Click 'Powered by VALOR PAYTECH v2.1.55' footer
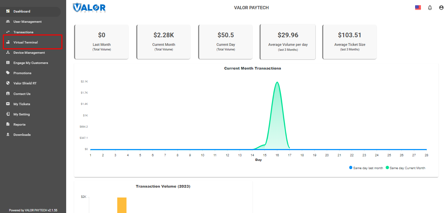Image resolution: width=446 pixels, height=213 pixels. coord(33,210)
